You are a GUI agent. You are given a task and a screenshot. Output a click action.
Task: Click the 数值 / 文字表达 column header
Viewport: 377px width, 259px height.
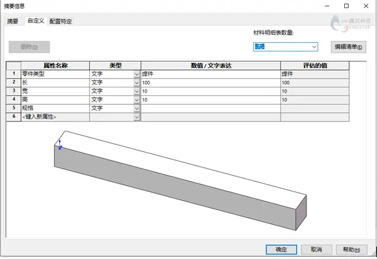click(210, 66)
